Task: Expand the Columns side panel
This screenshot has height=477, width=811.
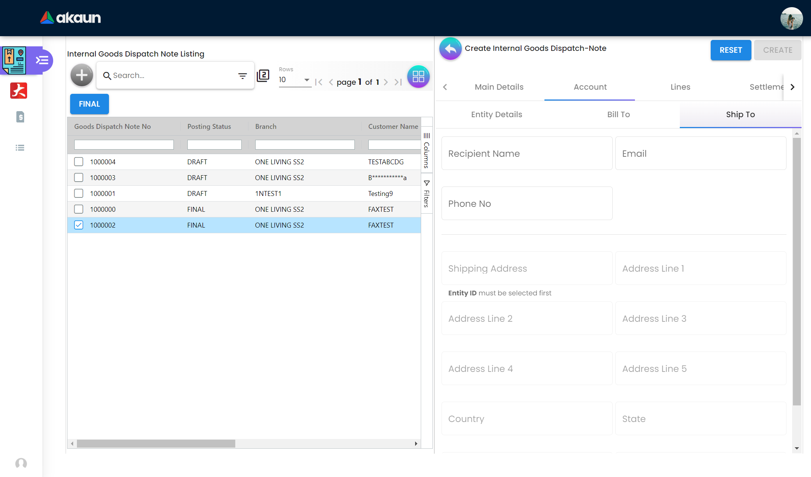Action: point(426,150)
